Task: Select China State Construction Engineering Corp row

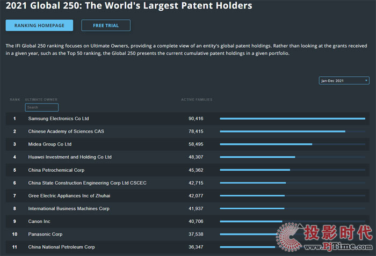Action: 87,183
